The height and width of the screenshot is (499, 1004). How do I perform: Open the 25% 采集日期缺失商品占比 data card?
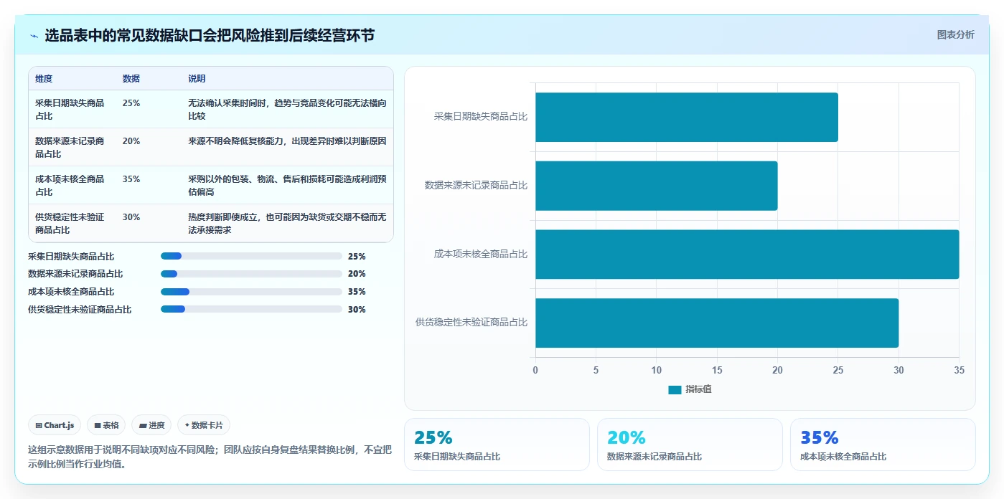pyautogui.click(x=497, y=445)
